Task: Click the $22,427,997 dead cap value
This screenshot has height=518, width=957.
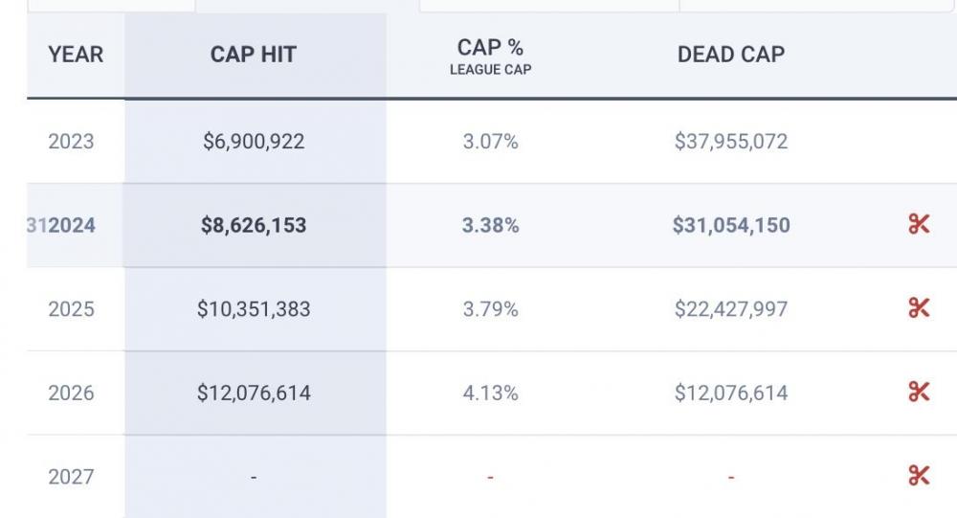Action: coord(731,309)
